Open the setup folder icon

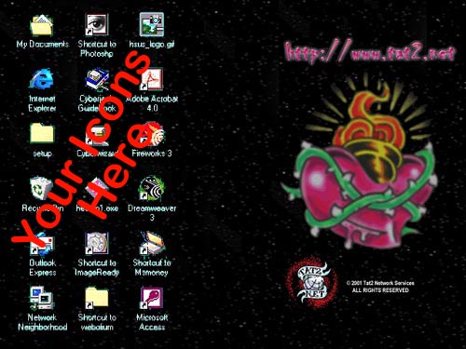[x=42, y=133]
